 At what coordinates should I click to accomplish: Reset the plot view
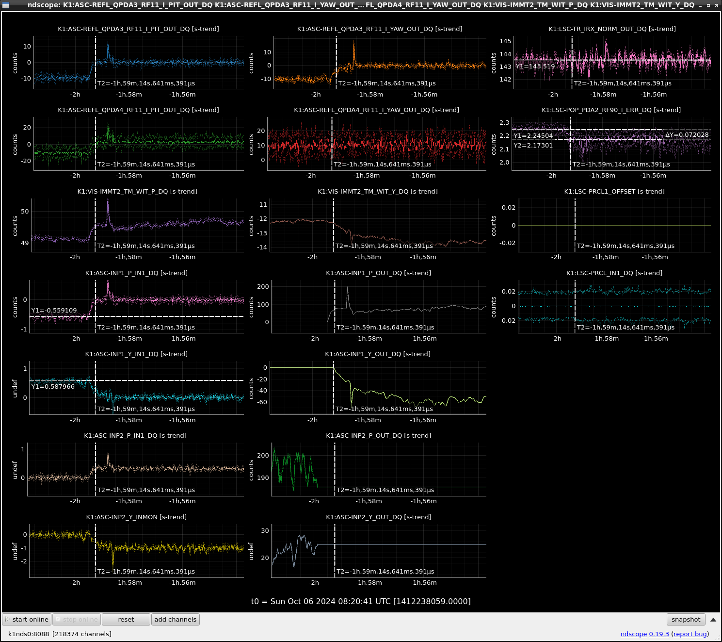[126, 619]
